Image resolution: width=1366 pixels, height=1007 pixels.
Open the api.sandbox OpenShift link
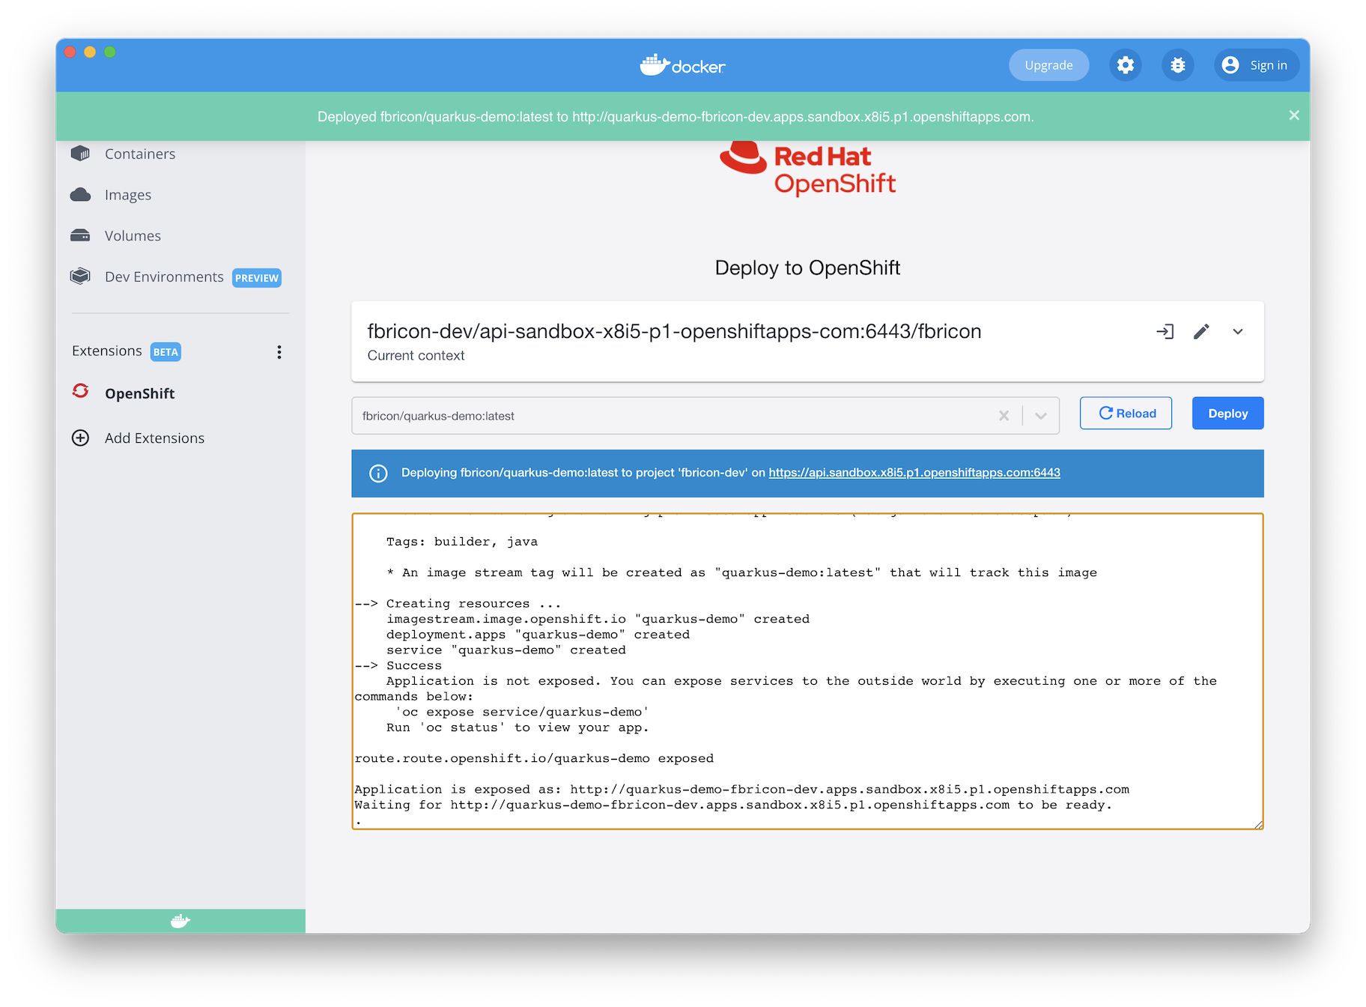[914, 473]
